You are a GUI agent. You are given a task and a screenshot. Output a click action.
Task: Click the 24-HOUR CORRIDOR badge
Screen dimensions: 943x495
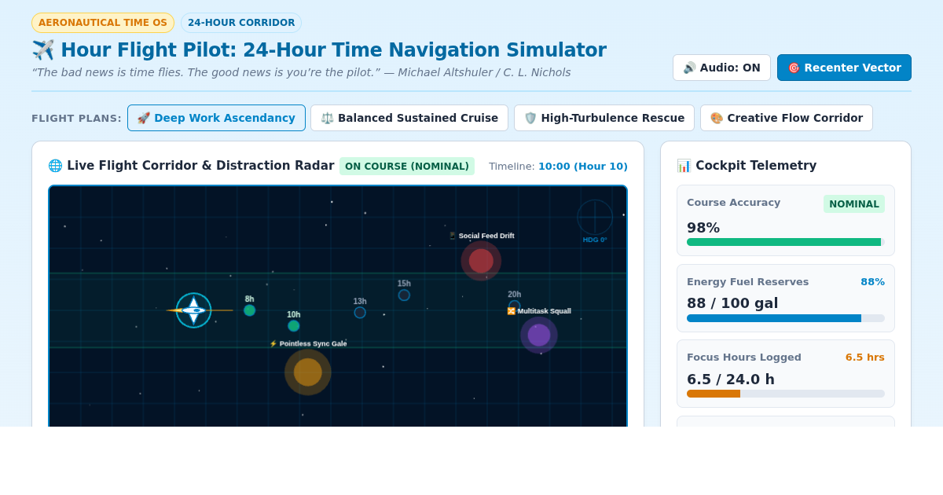click(241, 23)
